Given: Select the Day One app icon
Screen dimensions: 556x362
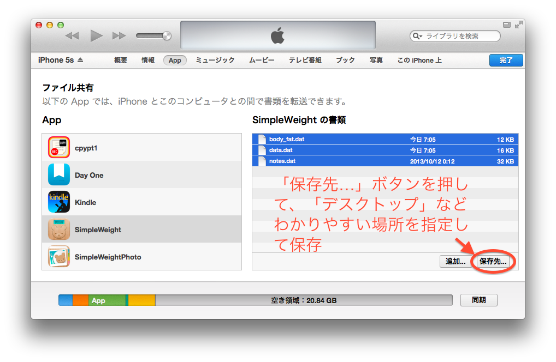Looking at the screenshot, I should (59, 175).
